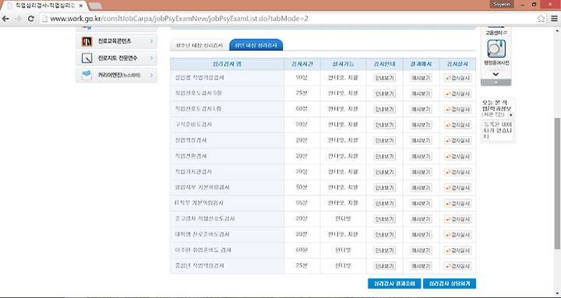Start 중장년 직업역량검사 via 검사실시
The width and height of the screenshot is (561, 298).
tap(457, 266)
